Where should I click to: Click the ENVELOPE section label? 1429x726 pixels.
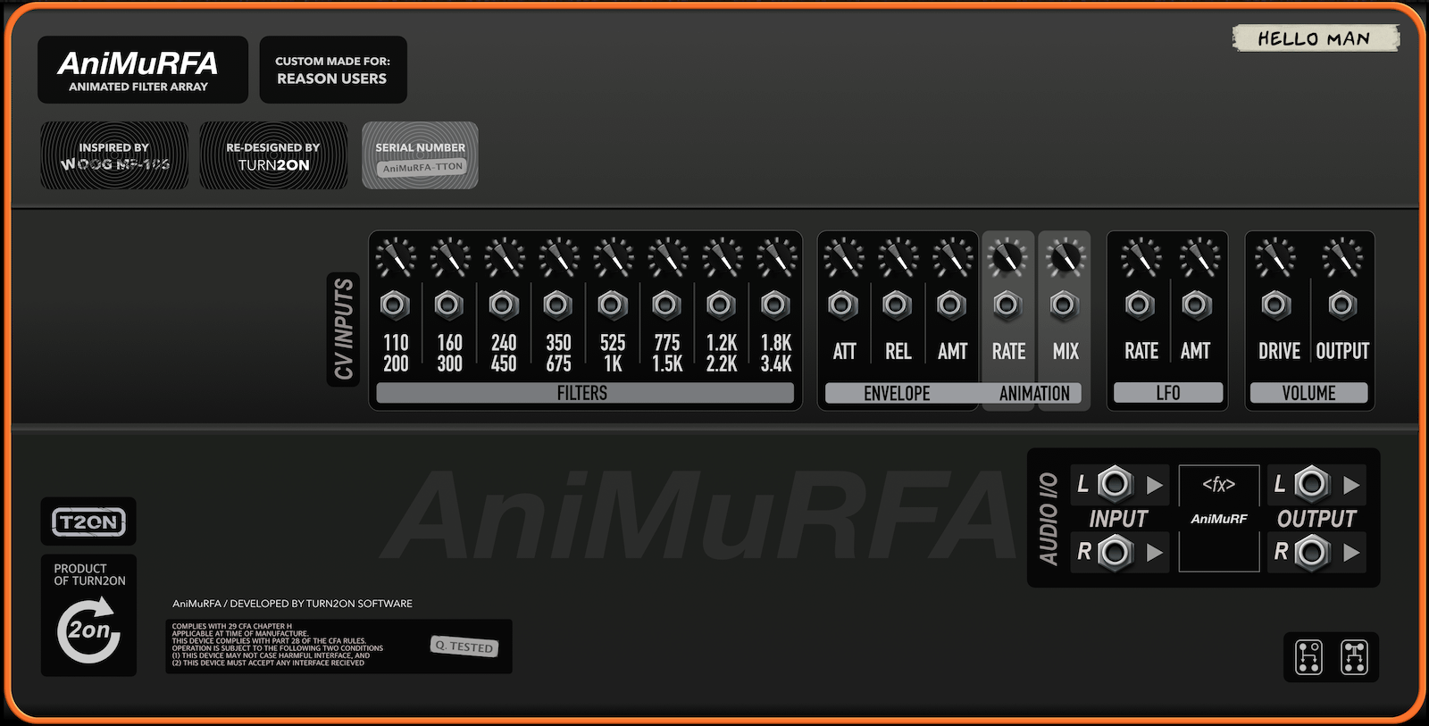click(x=897, y=394)
